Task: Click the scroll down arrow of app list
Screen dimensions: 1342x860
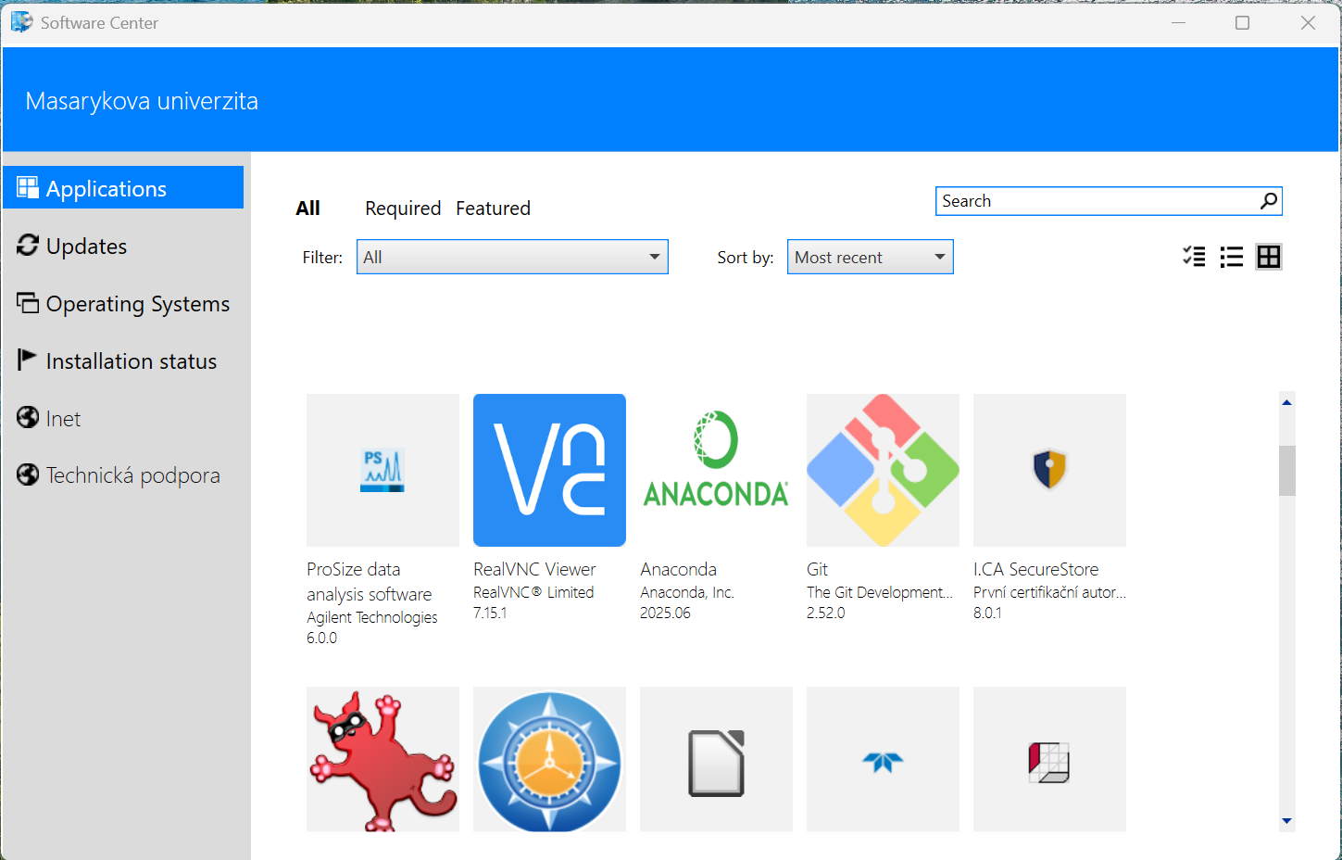Action: click(x=1286, y=821)
